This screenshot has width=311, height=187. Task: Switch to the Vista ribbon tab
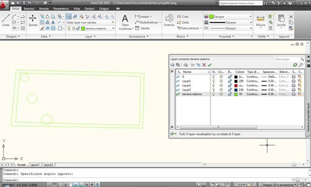tap(77, 9)
